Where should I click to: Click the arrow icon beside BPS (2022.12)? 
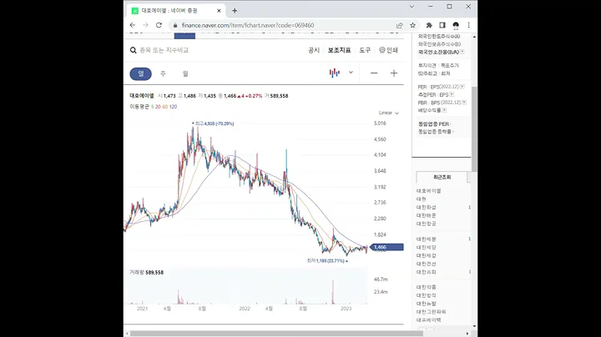tap(464, 103)
